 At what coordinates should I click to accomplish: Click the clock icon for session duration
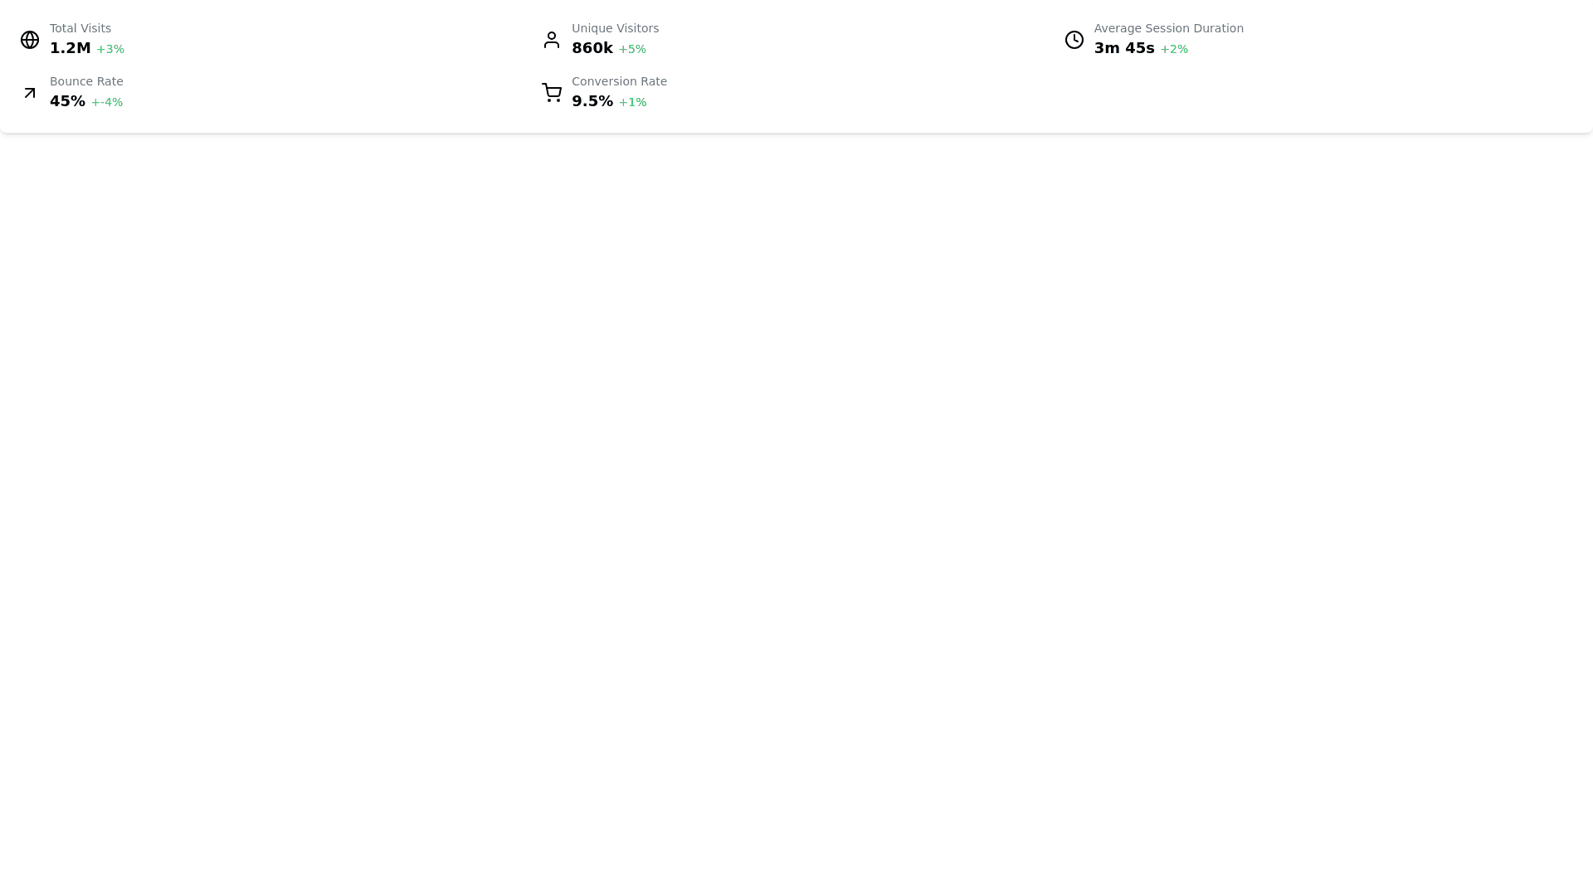1074,40
